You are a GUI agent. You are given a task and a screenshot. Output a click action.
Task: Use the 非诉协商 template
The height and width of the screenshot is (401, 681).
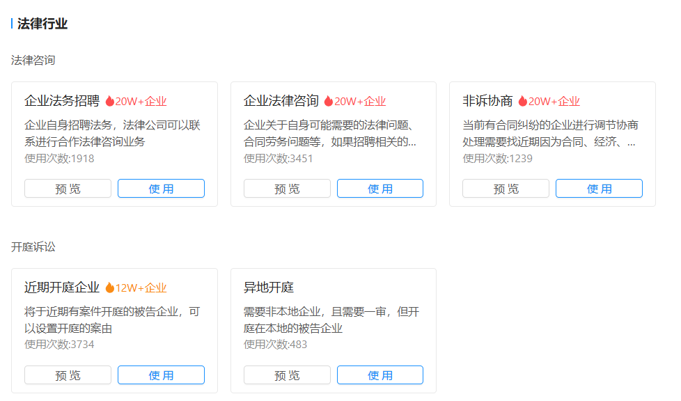tap(600, 189)
